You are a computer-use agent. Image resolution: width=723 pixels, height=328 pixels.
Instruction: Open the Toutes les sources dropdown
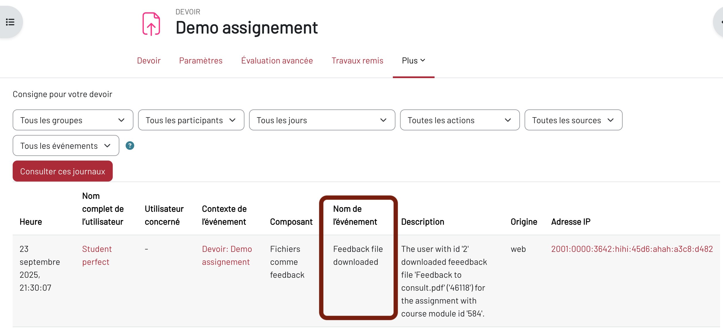(573, 120)
